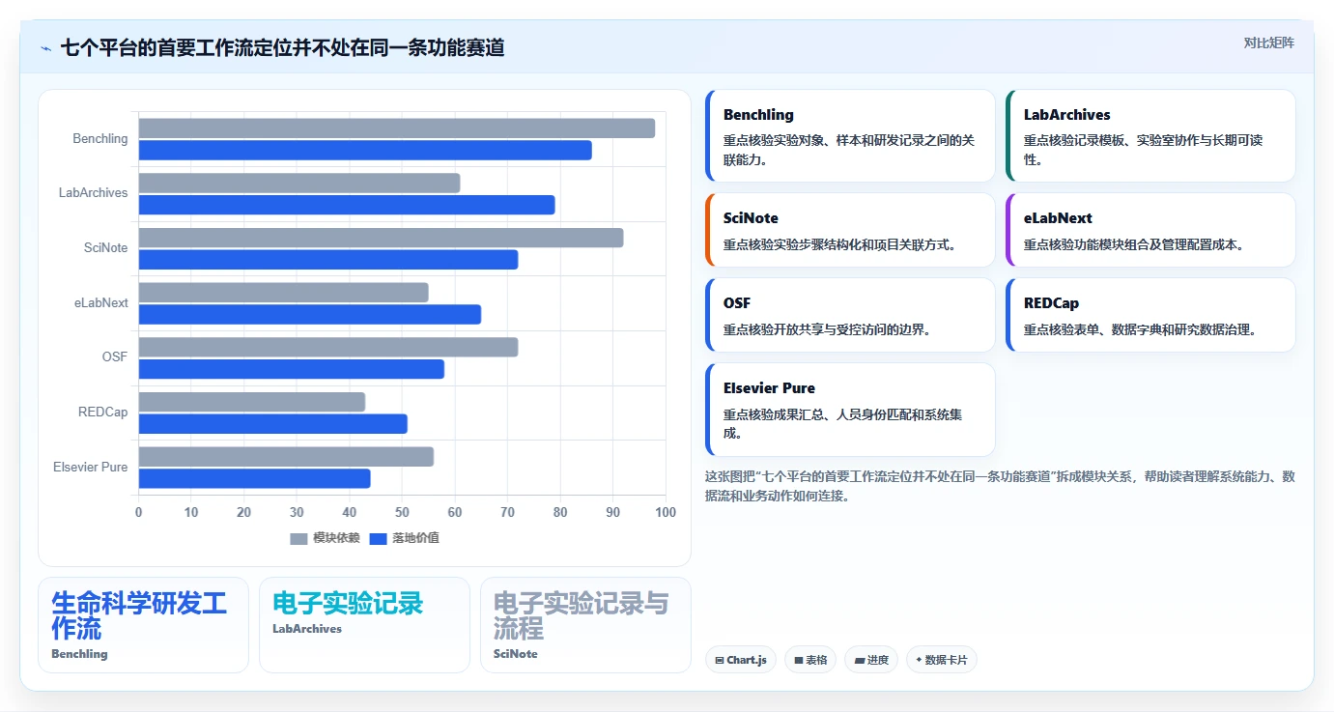Open the OSF card title

point(737,303)
